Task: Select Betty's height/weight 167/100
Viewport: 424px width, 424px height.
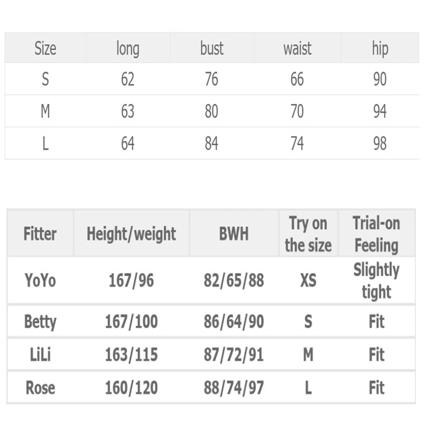Action: 131,322
